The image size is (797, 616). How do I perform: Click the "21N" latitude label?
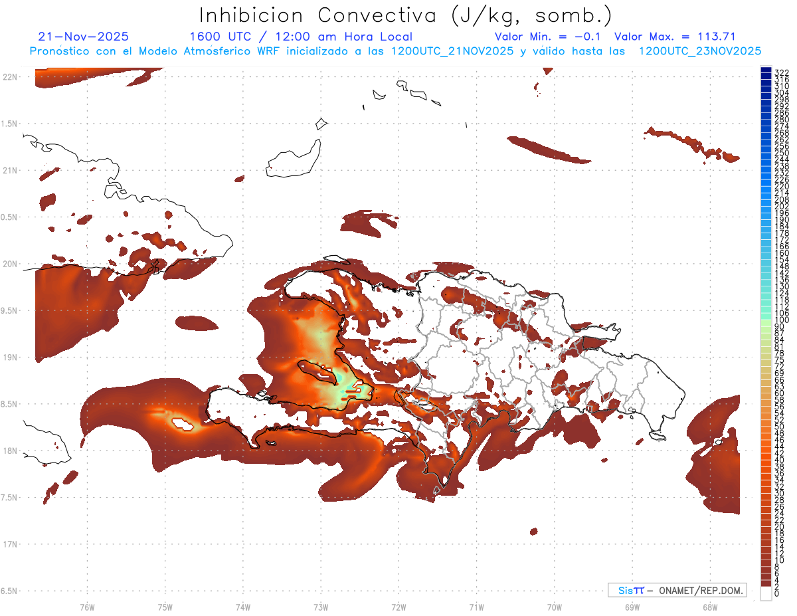tap(9, 171)
